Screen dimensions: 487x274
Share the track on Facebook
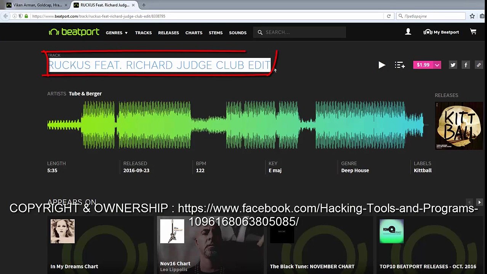pos(466,65)
